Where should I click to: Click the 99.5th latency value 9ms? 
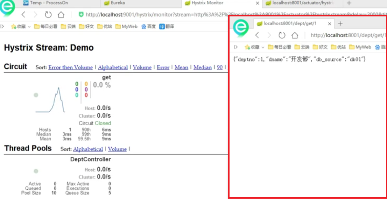107,139
